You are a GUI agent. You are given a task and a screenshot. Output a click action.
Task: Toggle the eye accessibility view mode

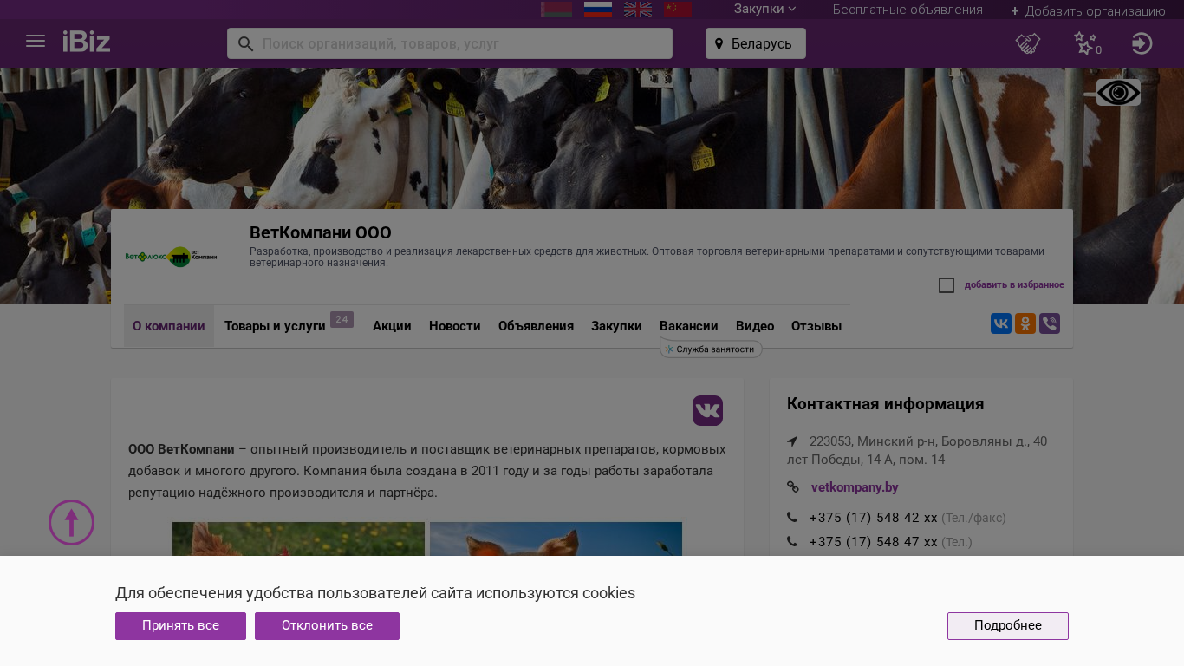[x=1118, y=93]
